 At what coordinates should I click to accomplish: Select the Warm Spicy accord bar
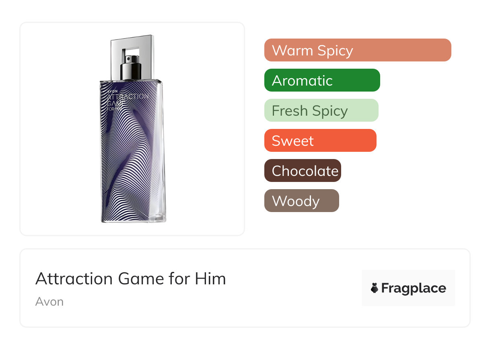[x=357, y=50]
